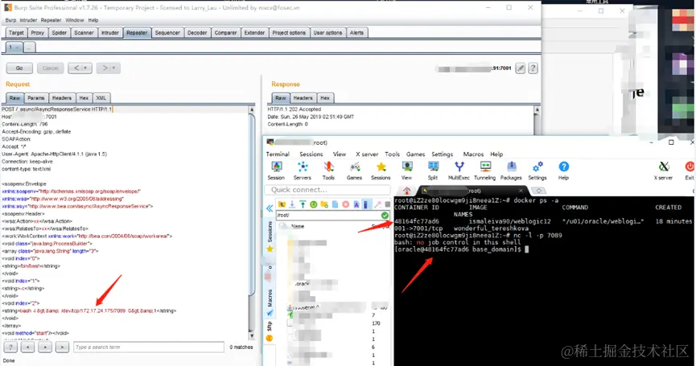Click the previous match button in search bar

[x=28, y=347]
